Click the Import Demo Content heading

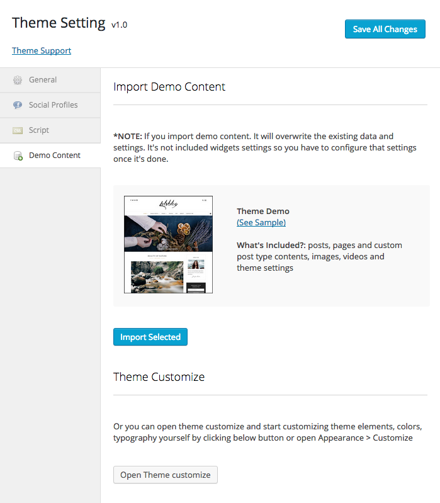[169, 87]
